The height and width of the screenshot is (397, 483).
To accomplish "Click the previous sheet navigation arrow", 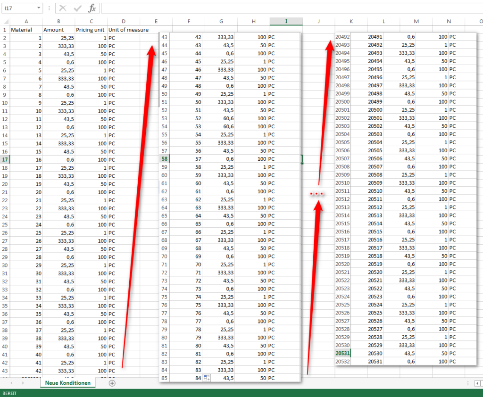I will point(11,383).
